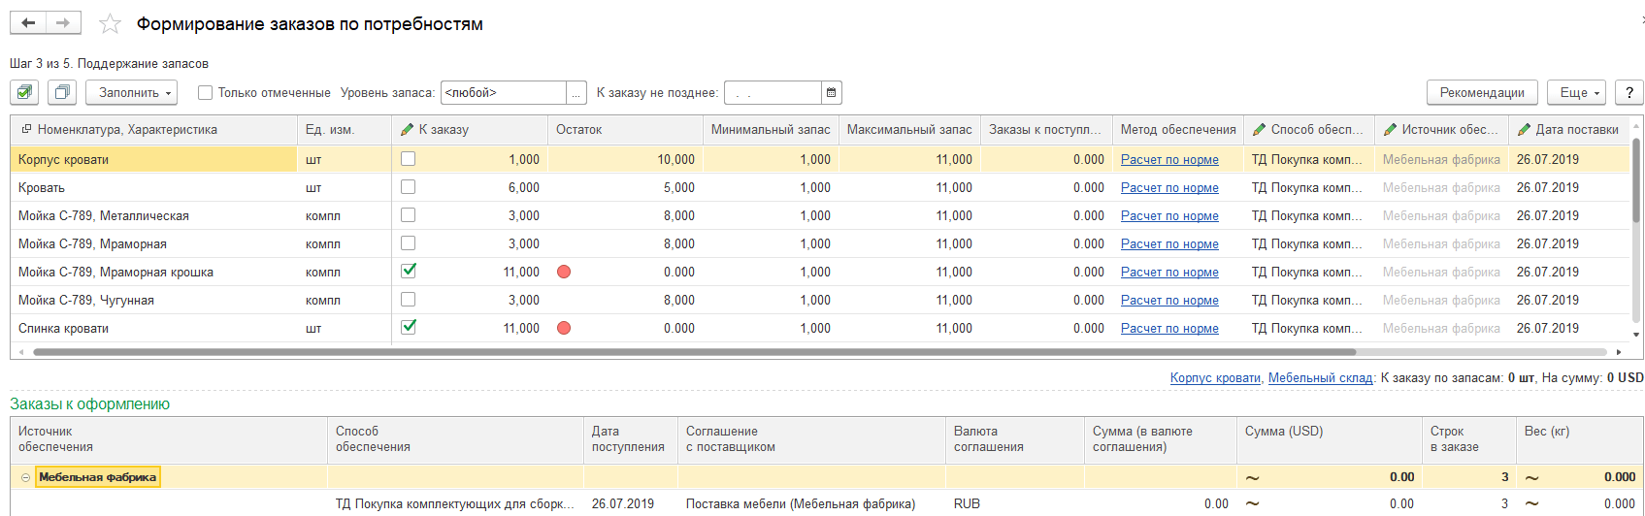The width and height of the screenshot is (1645, 516).
Task: Click the horizontal scrollbar under the table
Action: click(679, 352)
